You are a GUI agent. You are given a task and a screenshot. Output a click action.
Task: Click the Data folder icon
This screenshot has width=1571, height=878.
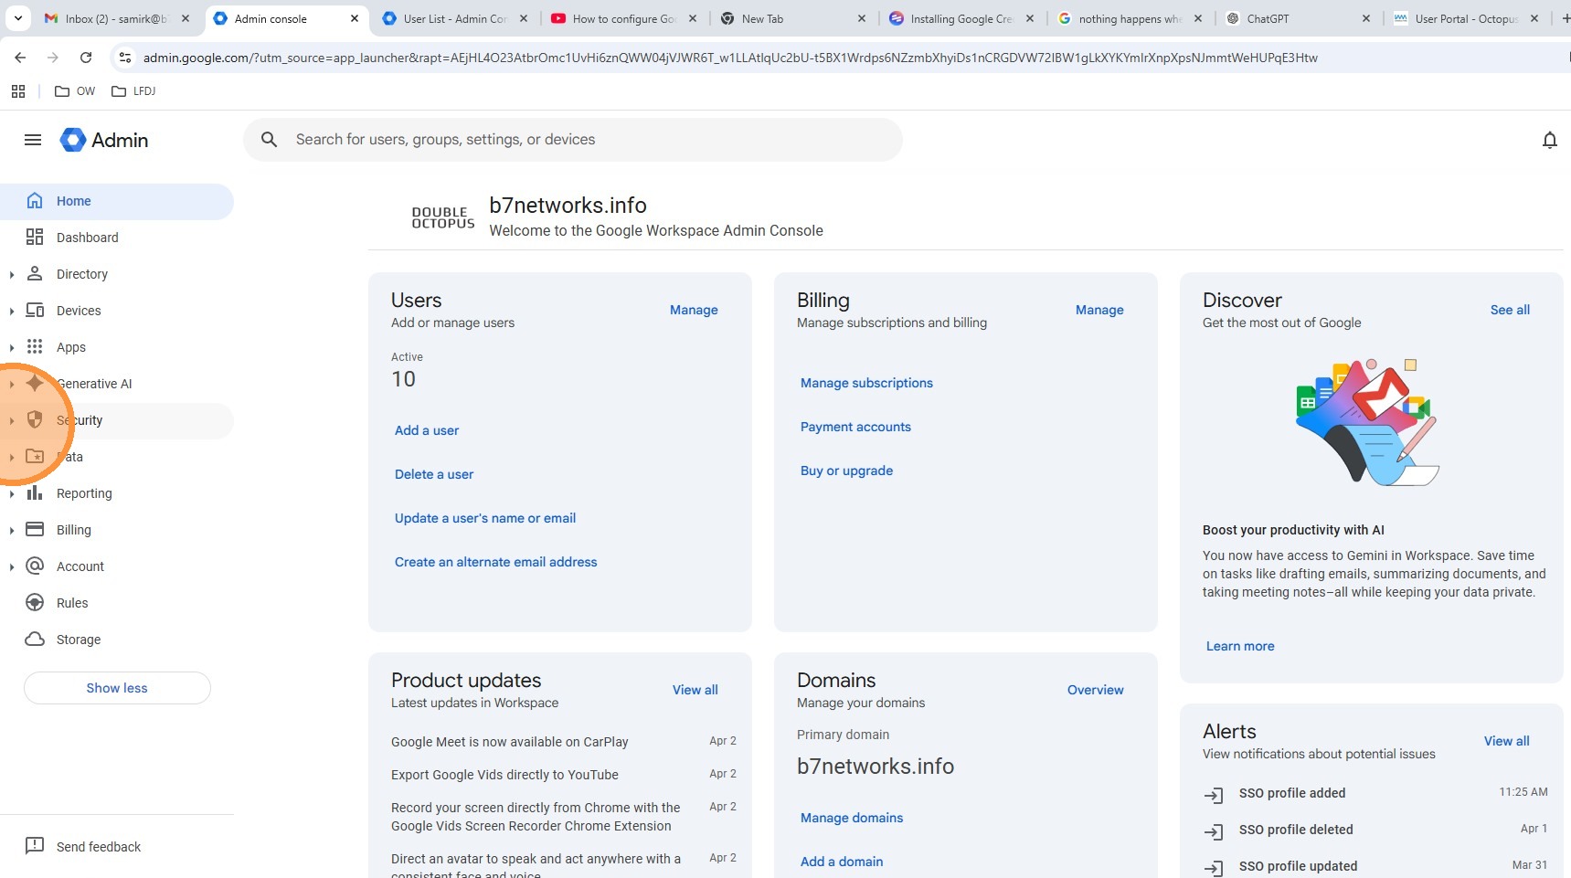click(35, 457)
